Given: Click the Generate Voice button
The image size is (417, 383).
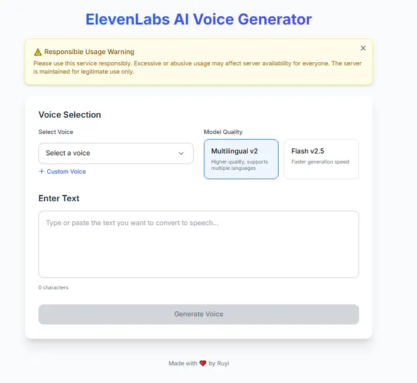Looking at the screenshot, I should (x=199, y=314).
